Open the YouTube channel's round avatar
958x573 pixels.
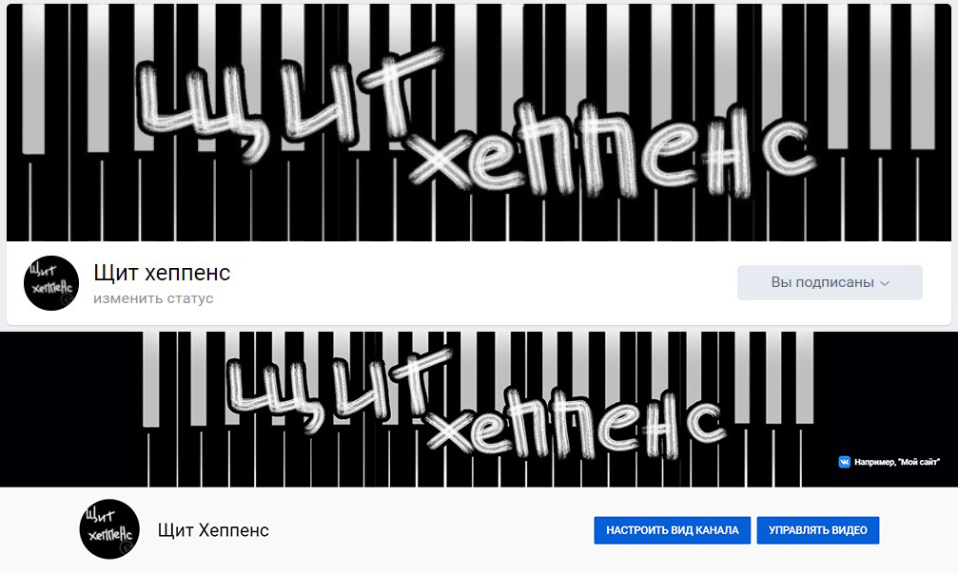pos(109,529)
